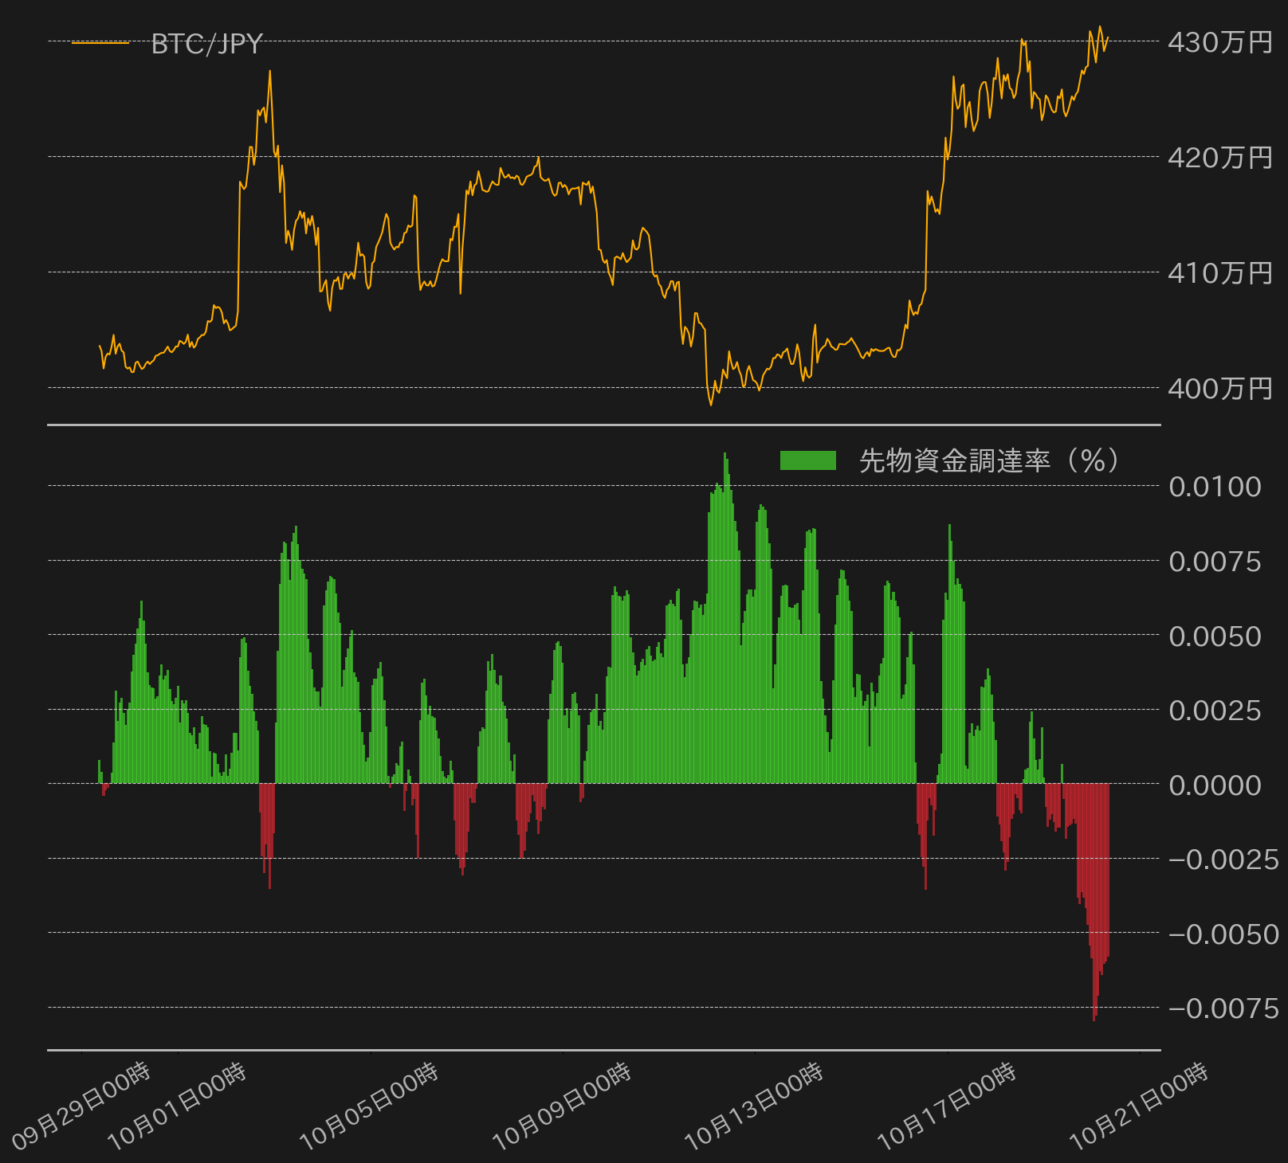Click the 09月29日00時 date label

(81, 1106)
